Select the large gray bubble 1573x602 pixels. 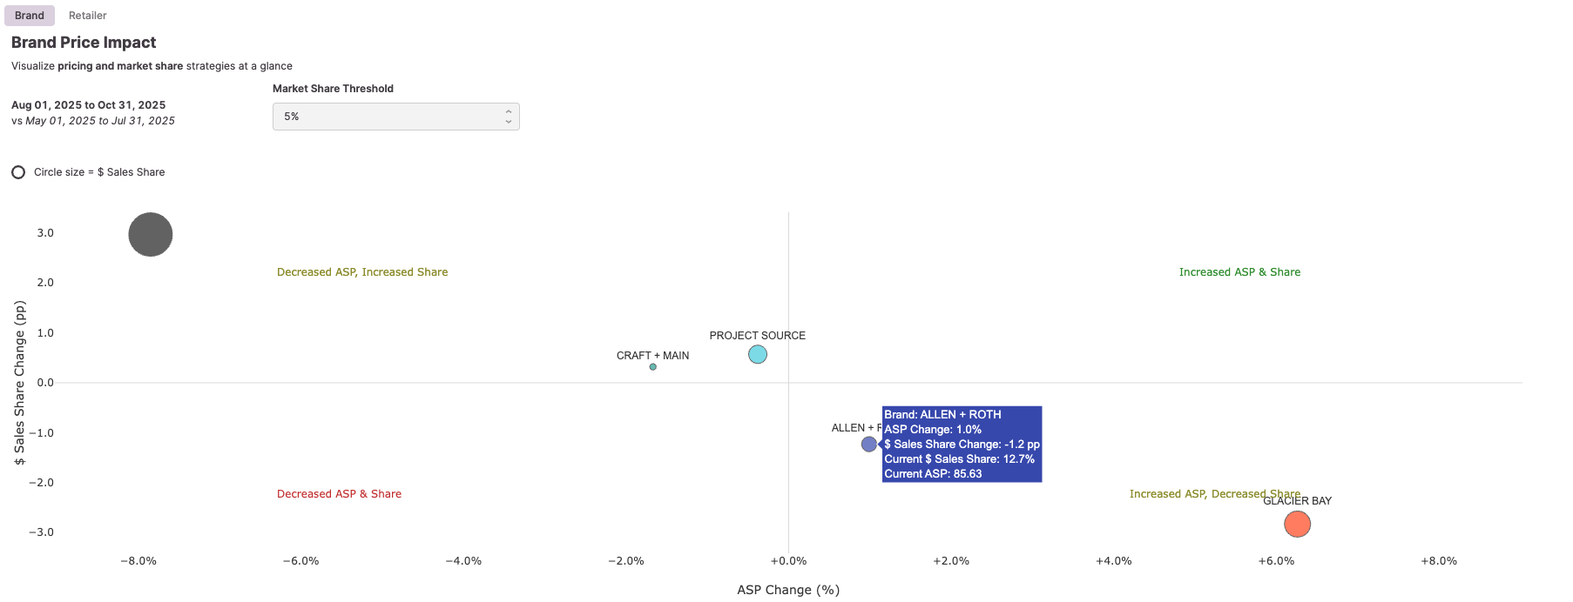tap(151, 235)
